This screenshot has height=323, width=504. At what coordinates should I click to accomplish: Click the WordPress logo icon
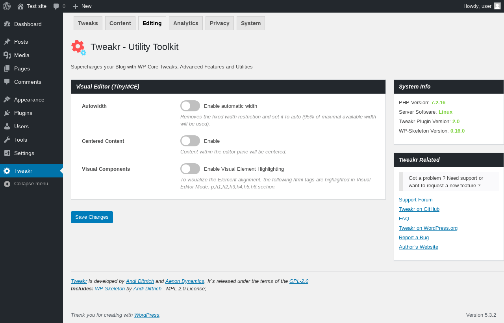[7, 6]
